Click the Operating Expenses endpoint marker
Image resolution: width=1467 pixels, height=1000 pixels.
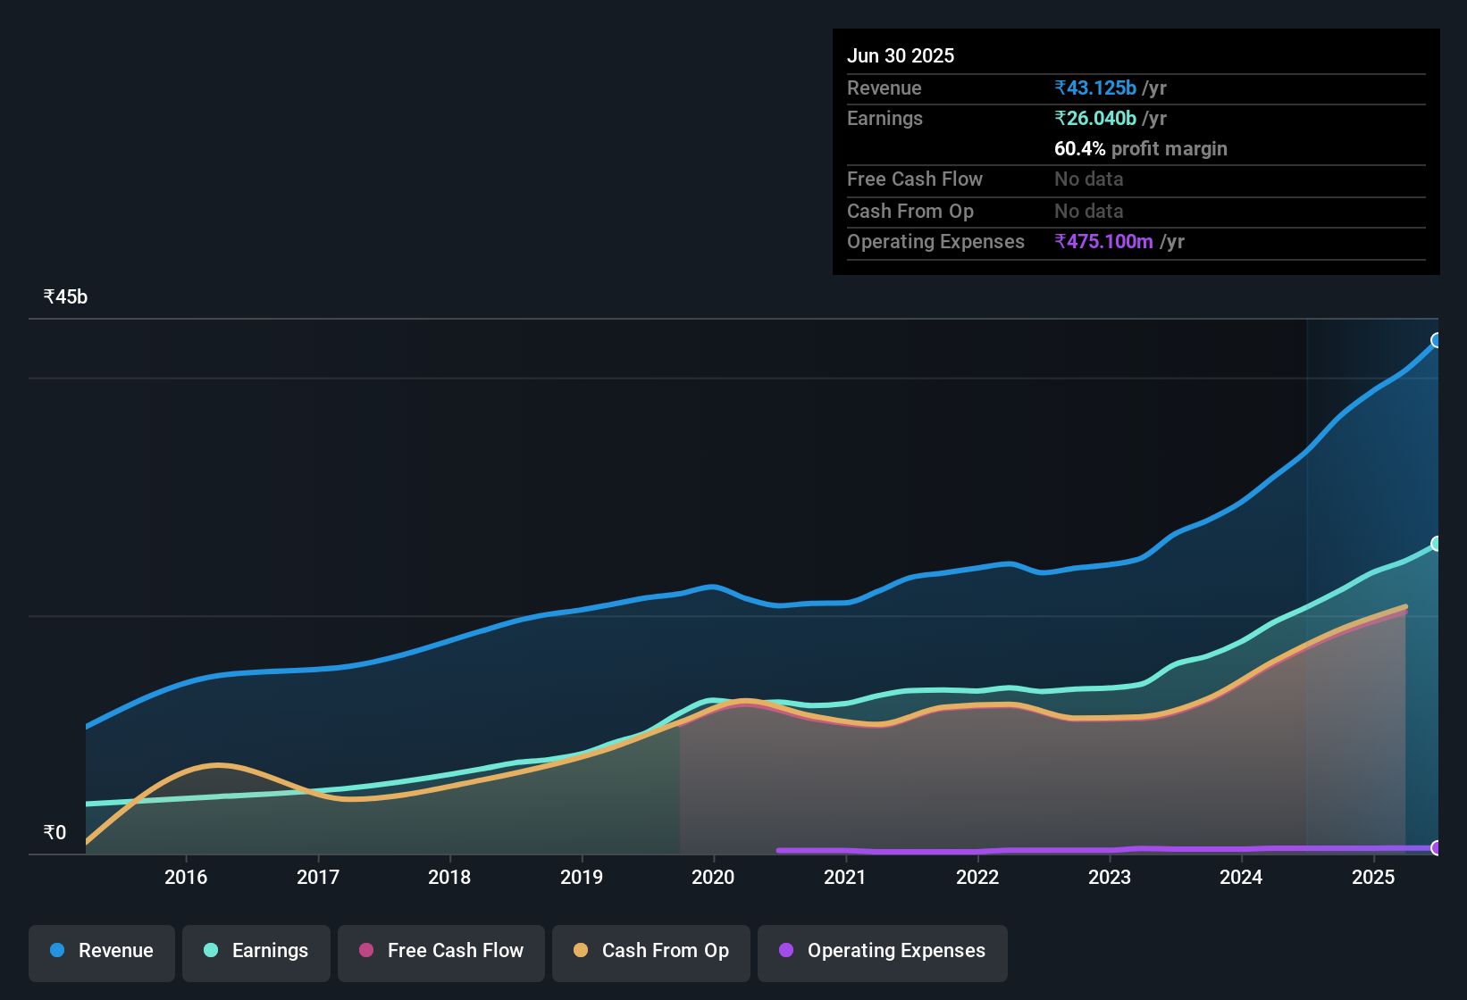point(1437,850)
